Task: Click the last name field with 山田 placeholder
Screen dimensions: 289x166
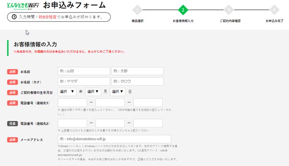Action: 84,71
